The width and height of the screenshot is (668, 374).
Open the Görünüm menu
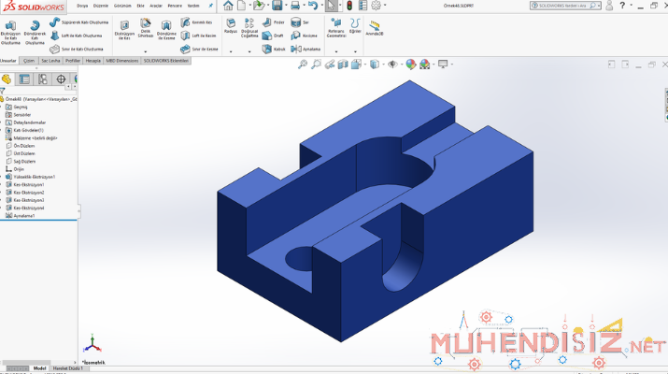pos(122,6)
